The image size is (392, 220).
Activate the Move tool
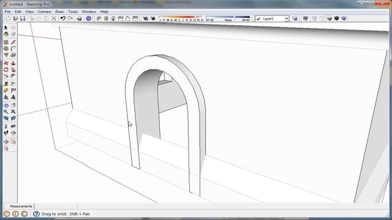coord(6,64)
